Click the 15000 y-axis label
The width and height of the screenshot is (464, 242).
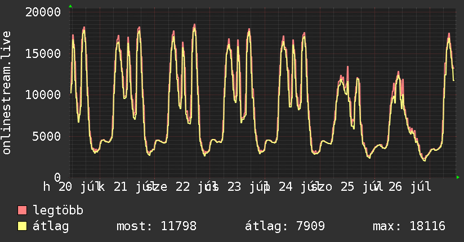point(43,53)
